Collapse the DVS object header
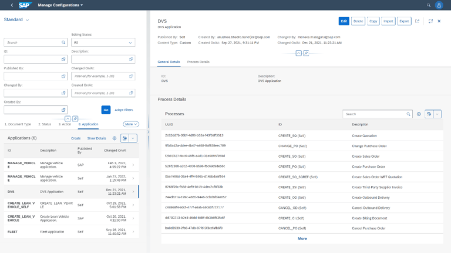This screenshot has width=451, height=253. point(298,53)
